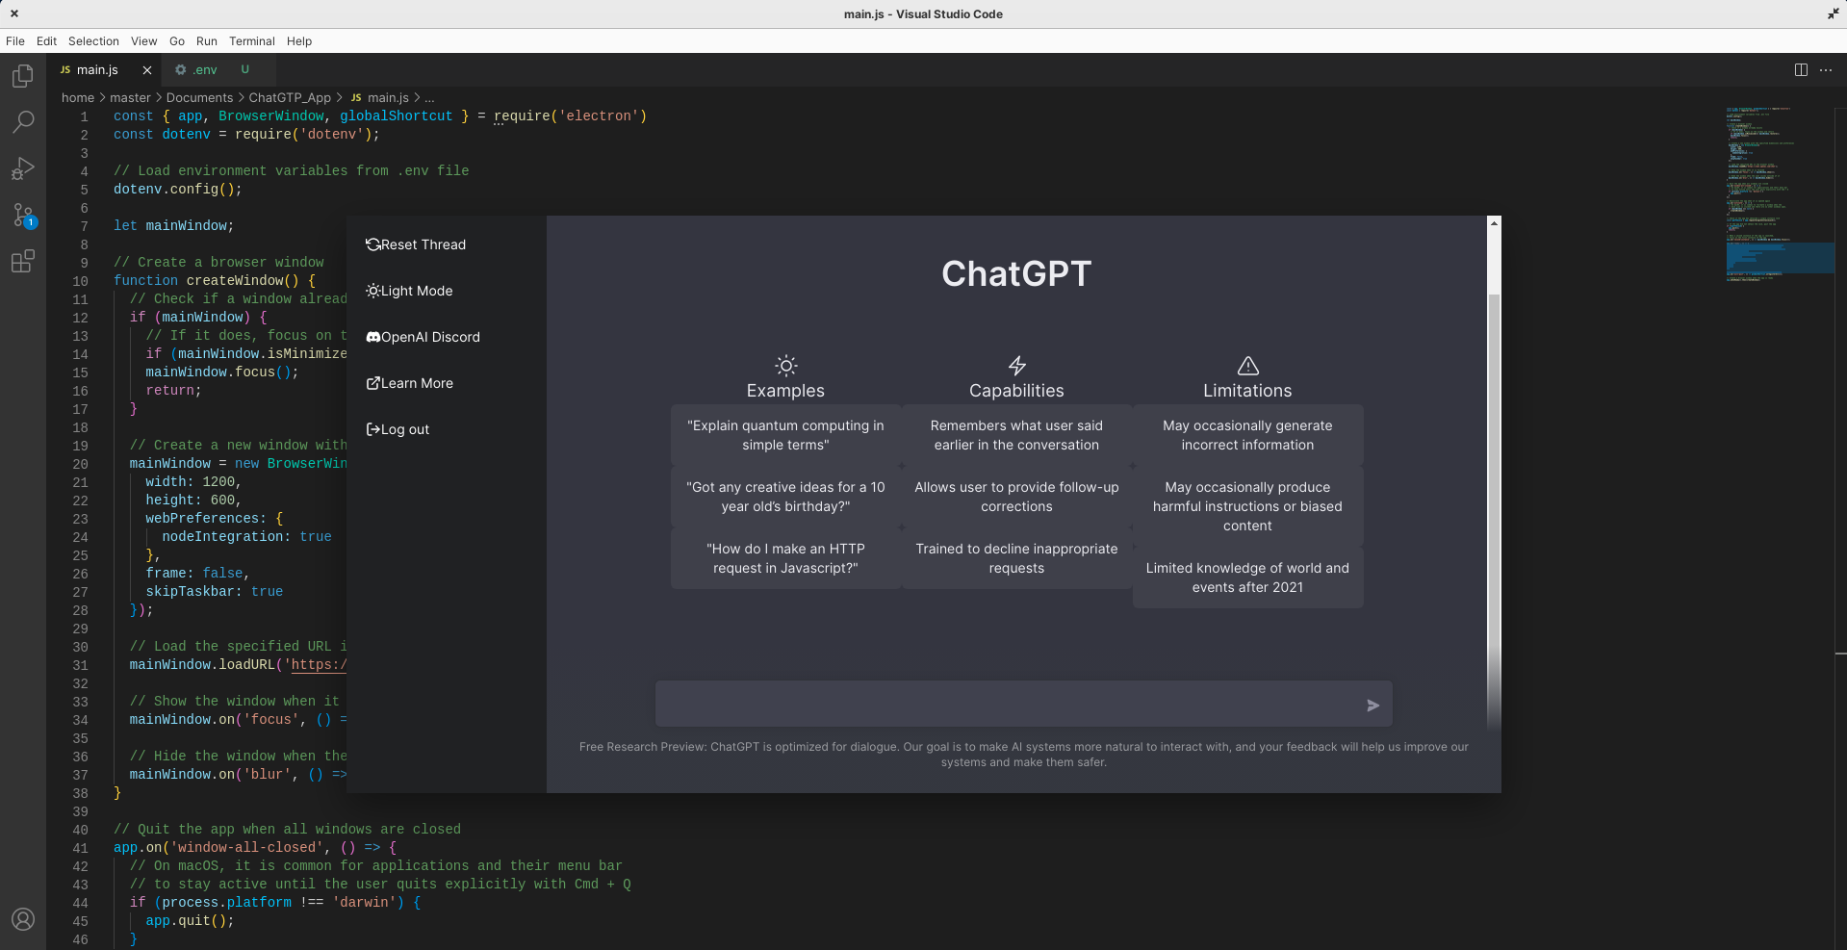Screen dimensions: 1847x950
Task: Open the Explorer view in activity bar
Action: pos(23,76)
